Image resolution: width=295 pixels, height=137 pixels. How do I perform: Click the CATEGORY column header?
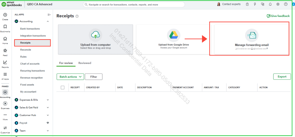click(234, 87)
